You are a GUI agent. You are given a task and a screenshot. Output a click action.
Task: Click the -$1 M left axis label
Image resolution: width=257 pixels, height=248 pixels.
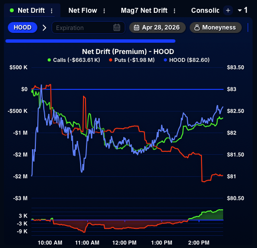click(20, 133)
